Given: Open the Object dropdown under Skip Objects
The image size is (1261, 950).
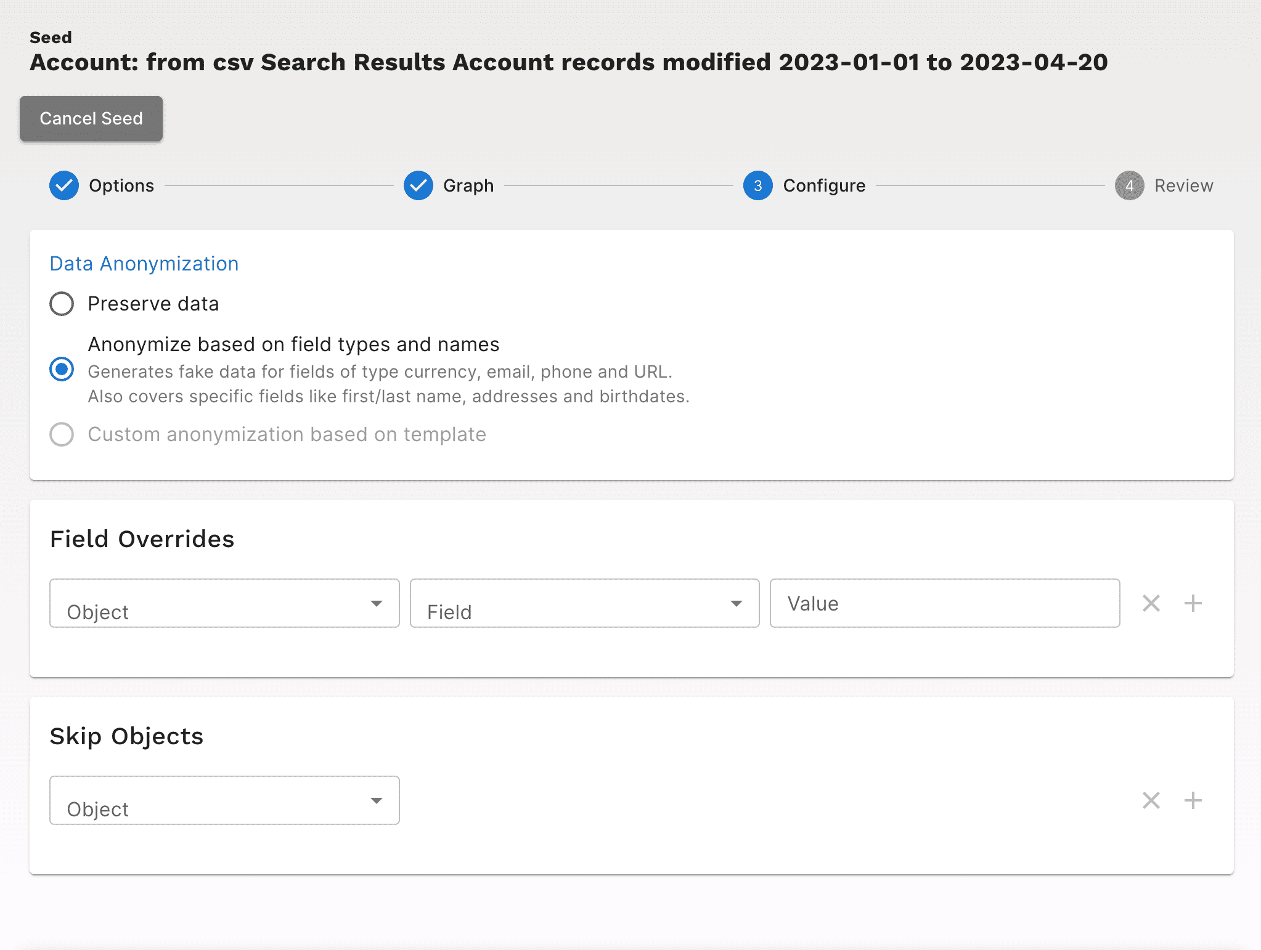Looking at the screenshot, I should click(224, 800).
